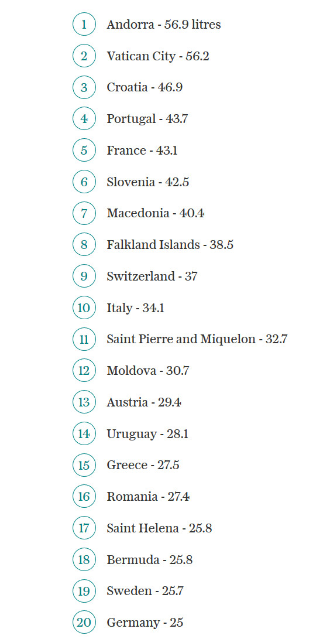Screen dimensions: 330x639
Task: Select the Vatican City - 56.2 text
Action: click(158, 56)
